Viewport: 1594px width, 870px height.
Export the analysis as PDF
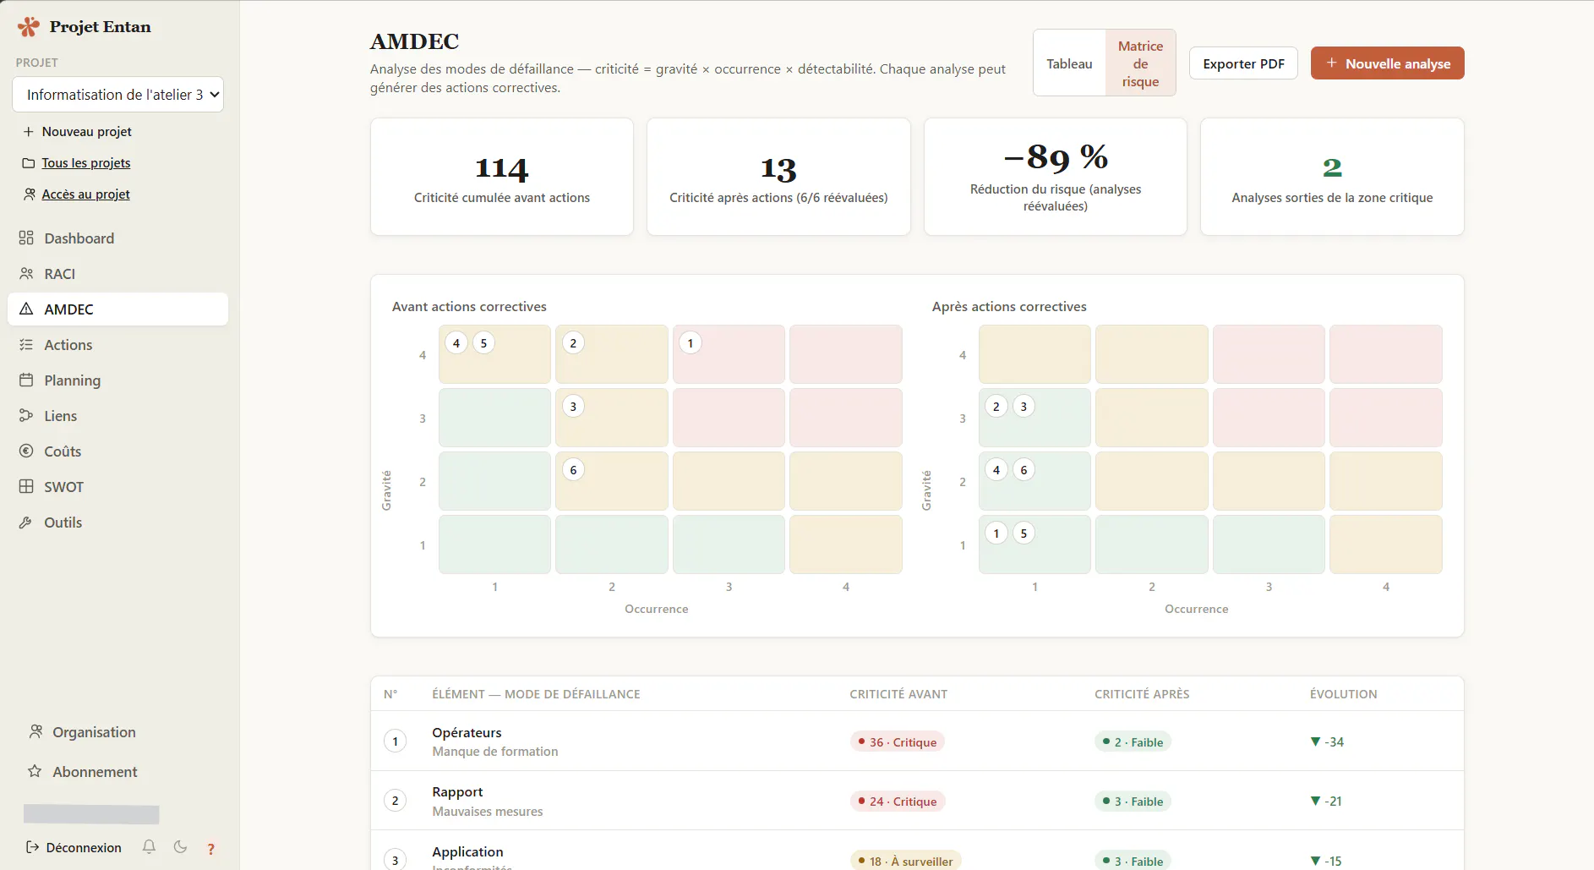(1243, 63)
